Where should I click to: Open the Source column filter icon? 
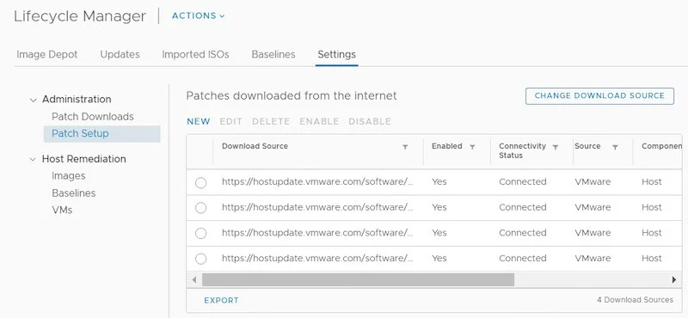pyautogui.click(x=615, y=147)
